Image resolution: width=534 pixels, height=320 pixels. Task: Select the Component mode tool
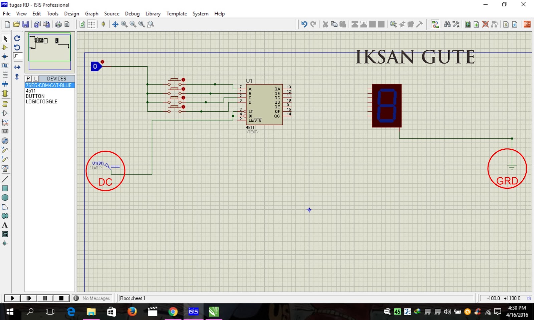tap(5, 47)
